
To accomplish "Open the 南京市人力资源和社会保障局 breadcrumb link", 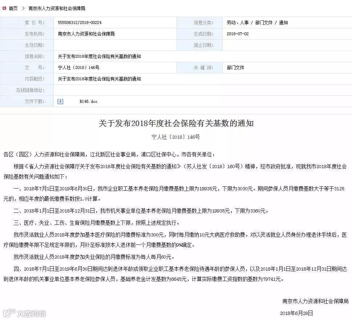I will (57, 8).
